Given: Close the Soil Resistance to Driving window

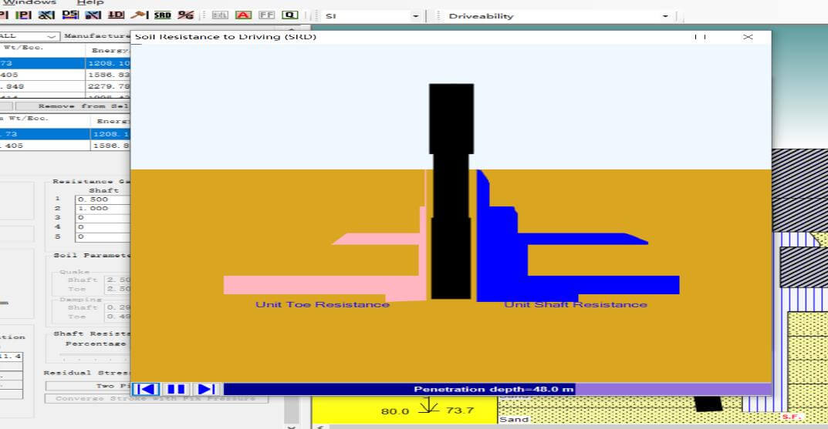Looking at the screenshot, I should tap(748, 37).
